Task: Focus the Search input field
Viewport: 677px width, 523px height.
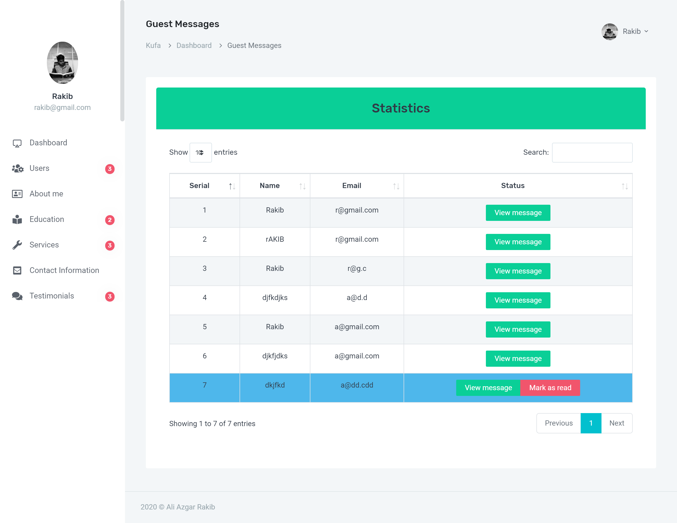Action: [592, 153]
